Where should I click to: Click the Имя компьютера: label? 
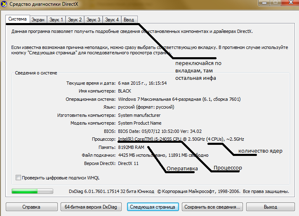coord(97,91)
